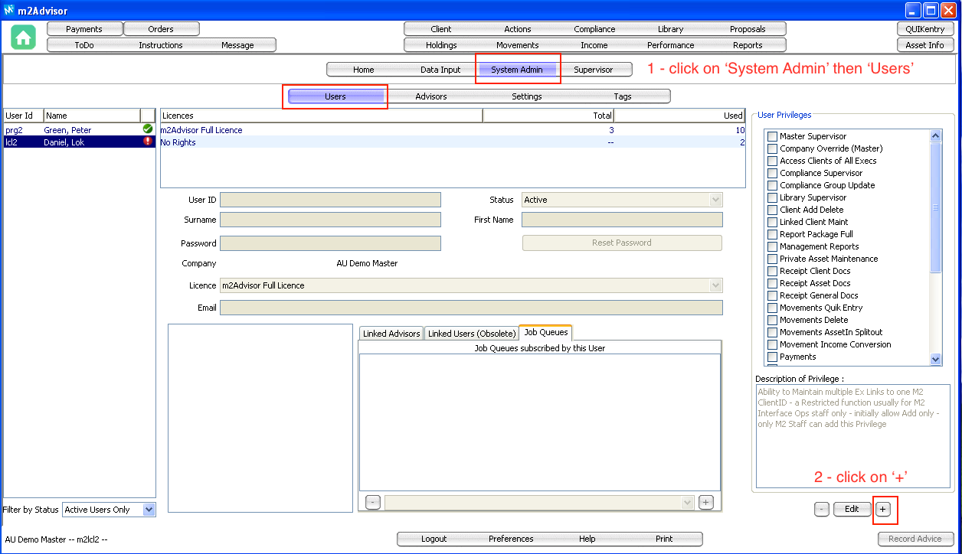Click red alert icon for Daniel Lok
962x554 pixels.
pyautogui.click(x=148, y=142)
